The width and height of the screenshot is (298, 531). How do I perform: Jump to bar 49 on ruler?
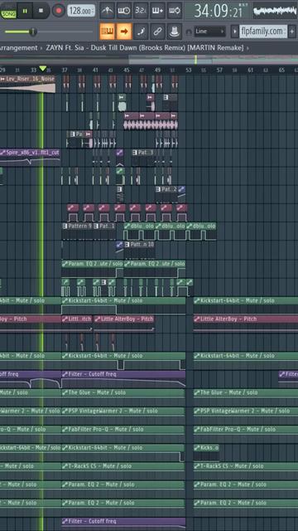point(157,70)
